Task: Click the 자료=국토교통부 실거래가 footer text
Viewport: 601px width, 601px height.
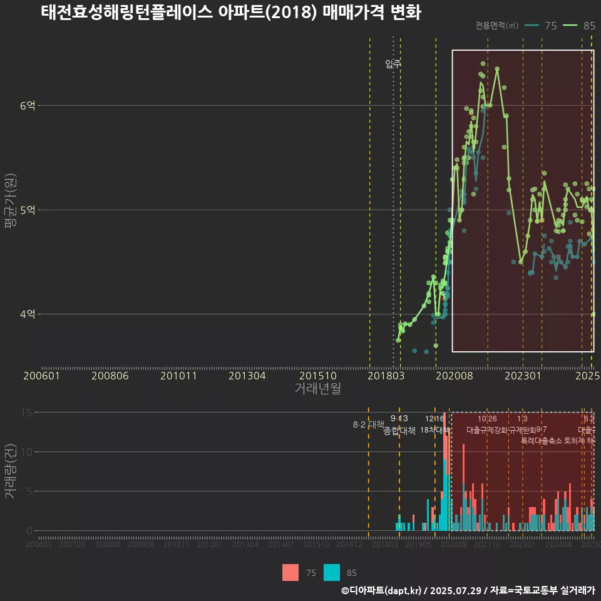Action: [x=542, y=590]
